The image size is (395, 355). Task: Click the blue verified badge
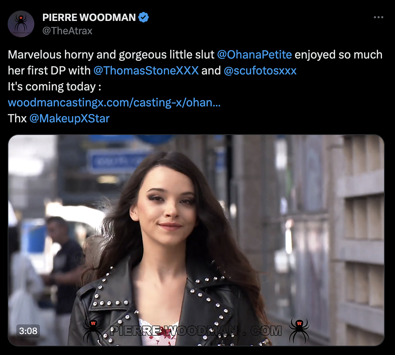point(144,17)
